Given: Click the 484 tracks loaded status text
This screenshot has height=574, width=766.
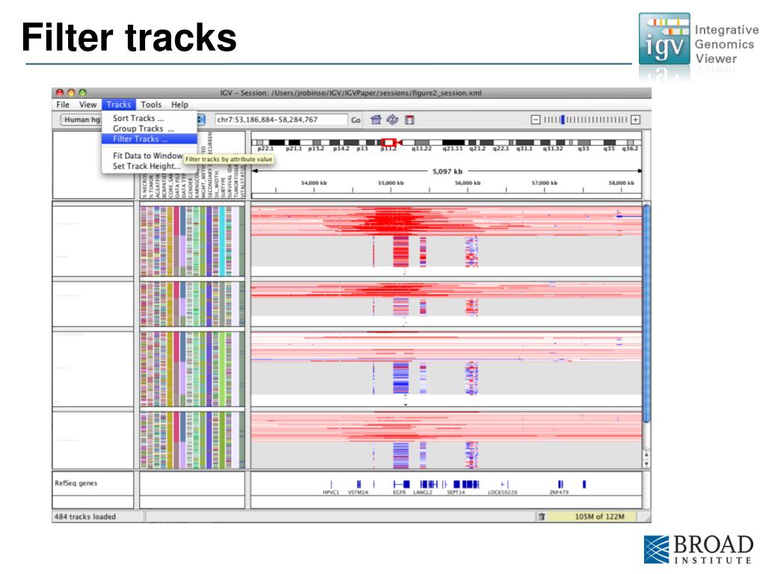Looking at the screenshot, I should coord(85,516).
